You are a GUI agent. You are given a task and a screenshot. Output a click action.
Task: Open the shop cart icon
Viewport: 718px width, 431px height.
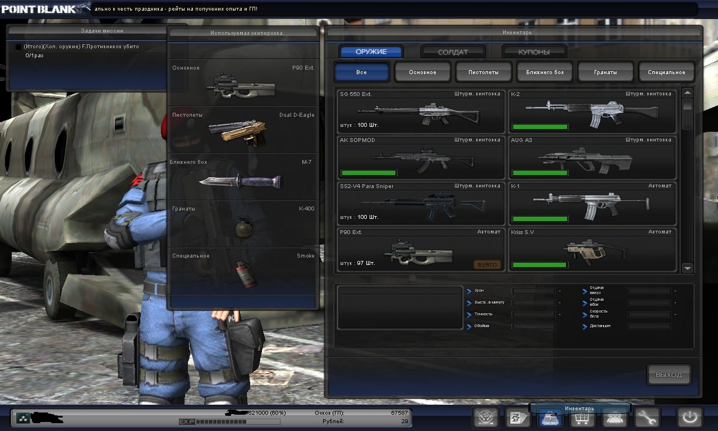point(582,418)
